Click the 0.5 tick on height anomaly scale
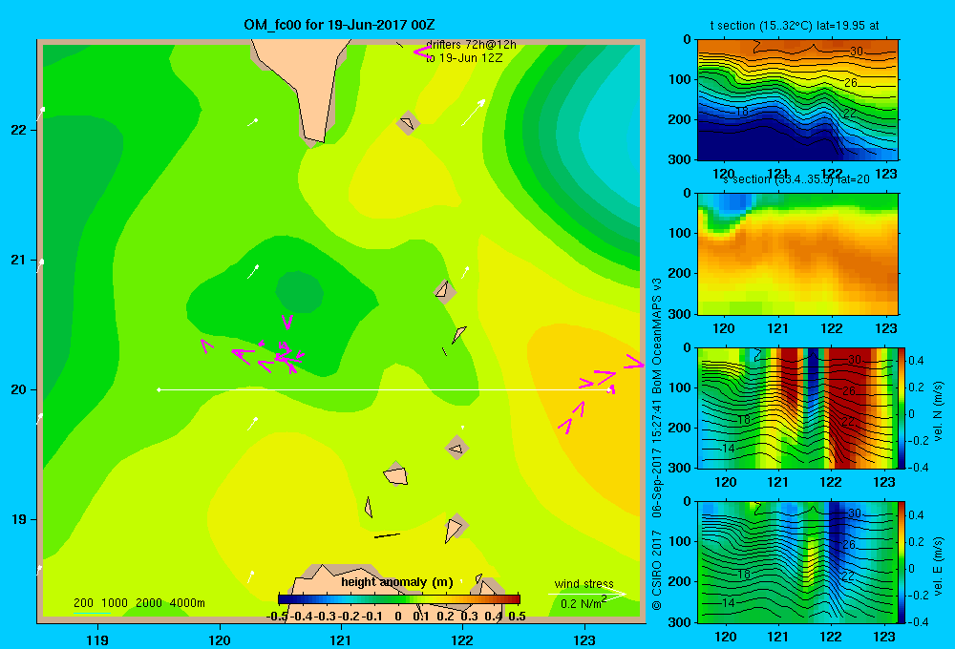Screen dimensions: 955x649 [x=517, y=617]
